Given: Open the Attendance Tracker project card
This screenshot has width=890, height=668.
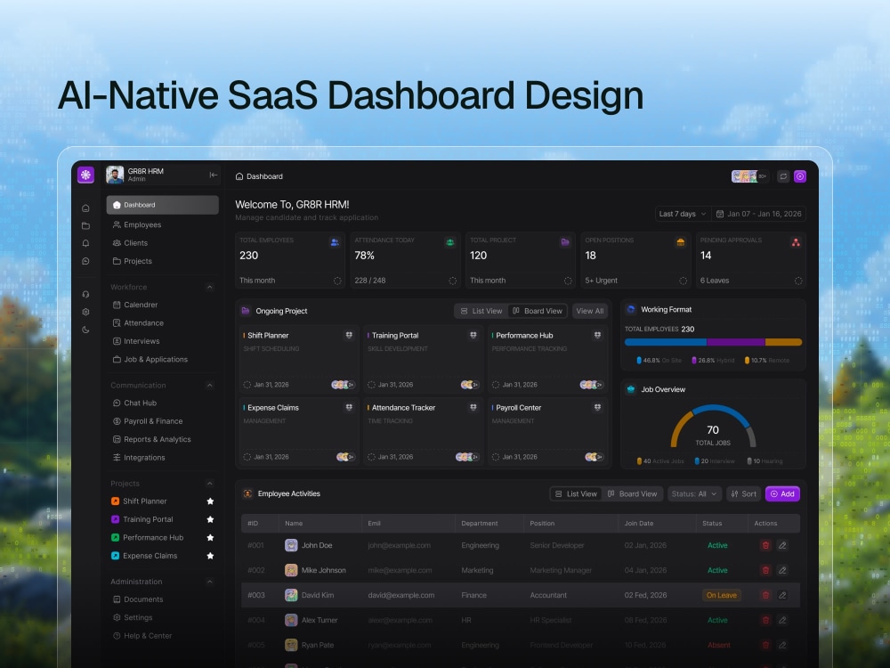Looking at the screenshot, I should (423, 432).
